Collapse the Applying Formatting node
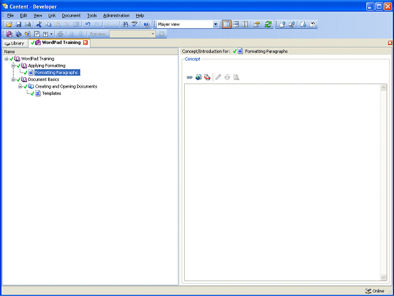The height and width of the screenshot is (296, 394). pos(14,66)
